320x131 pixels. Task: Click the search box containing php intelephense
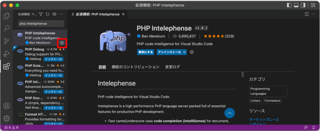pyautogui.click(x=41, y=23)
